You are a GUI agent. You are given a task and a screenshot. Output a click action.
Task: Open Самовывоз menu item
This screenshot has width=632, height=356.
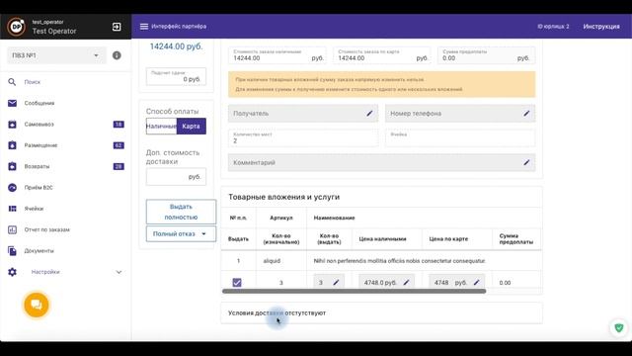39,124
